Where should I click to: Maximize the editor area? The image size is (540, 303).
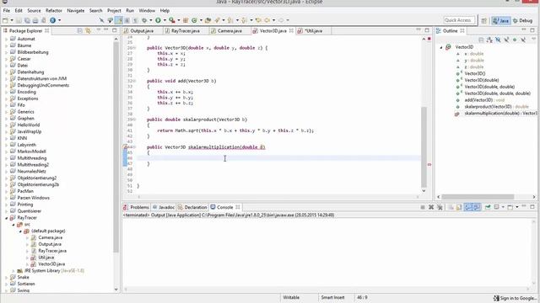pyautogui.click(x=427, y=30)
